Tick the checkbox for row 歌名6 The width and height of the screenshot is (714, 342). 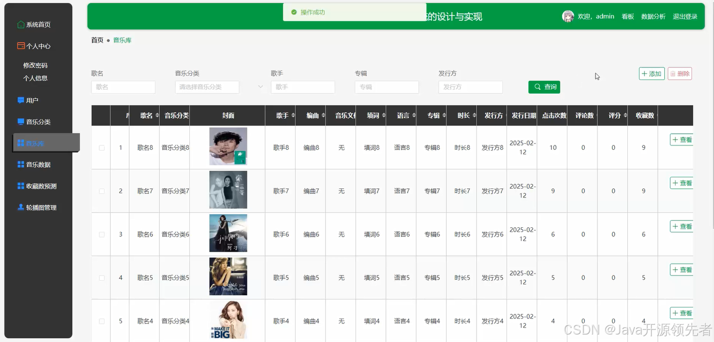tap(102, 234)
